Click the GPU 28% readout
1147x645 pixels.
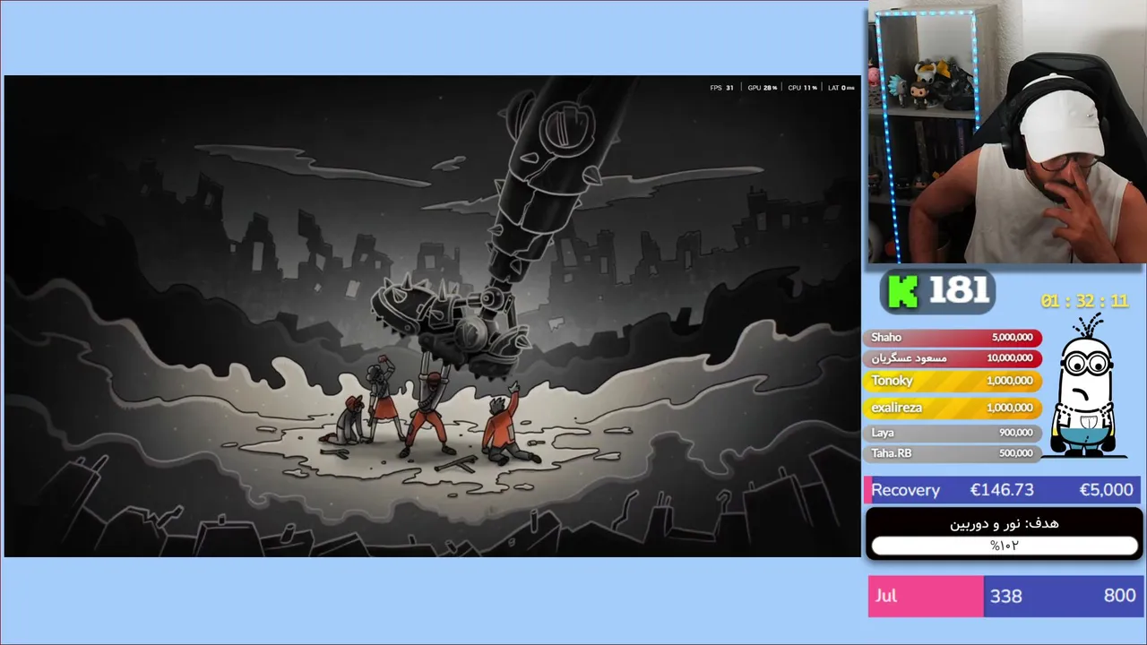[x=762, y=88]
